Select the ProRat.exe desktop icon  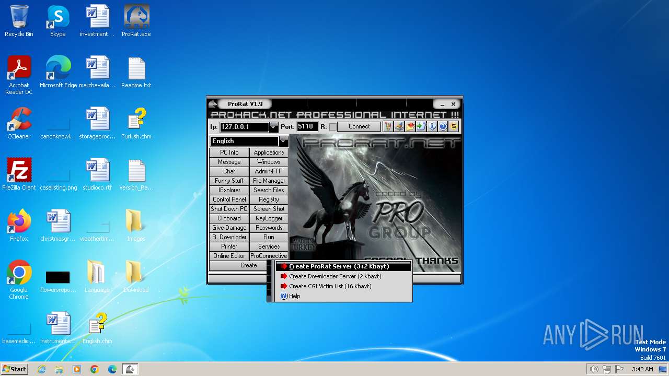point(136,21)
